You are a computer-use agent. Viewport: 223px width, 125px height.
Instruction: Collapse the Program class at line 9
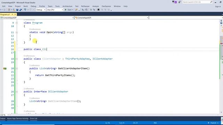17,23
